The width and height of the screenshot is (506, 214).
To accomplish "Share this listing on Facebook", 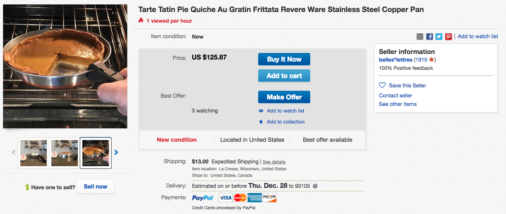I will click(429, 36).
